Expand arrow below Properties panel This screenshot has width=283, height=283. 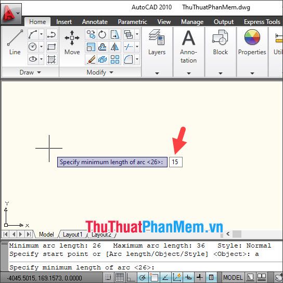pos(252,73)
